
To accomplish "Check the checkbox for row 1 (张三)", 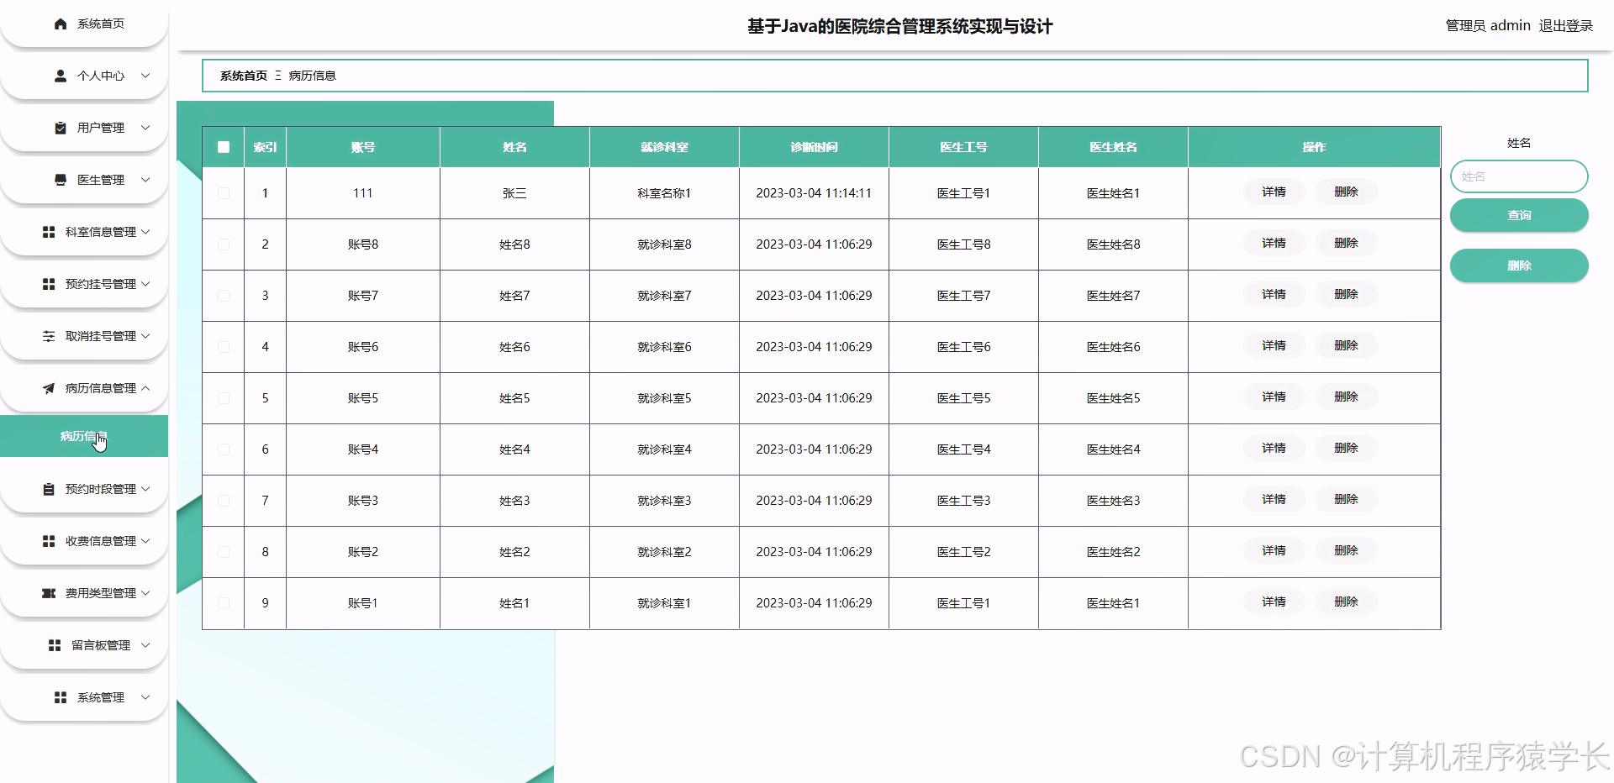I will tap(223, 192).
